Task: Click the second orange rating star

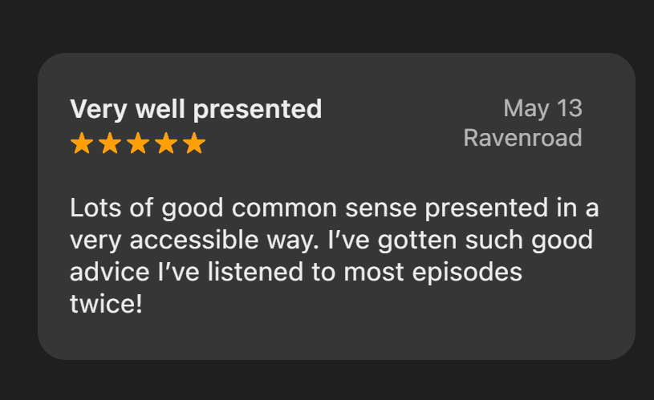Action: (110, 143)
